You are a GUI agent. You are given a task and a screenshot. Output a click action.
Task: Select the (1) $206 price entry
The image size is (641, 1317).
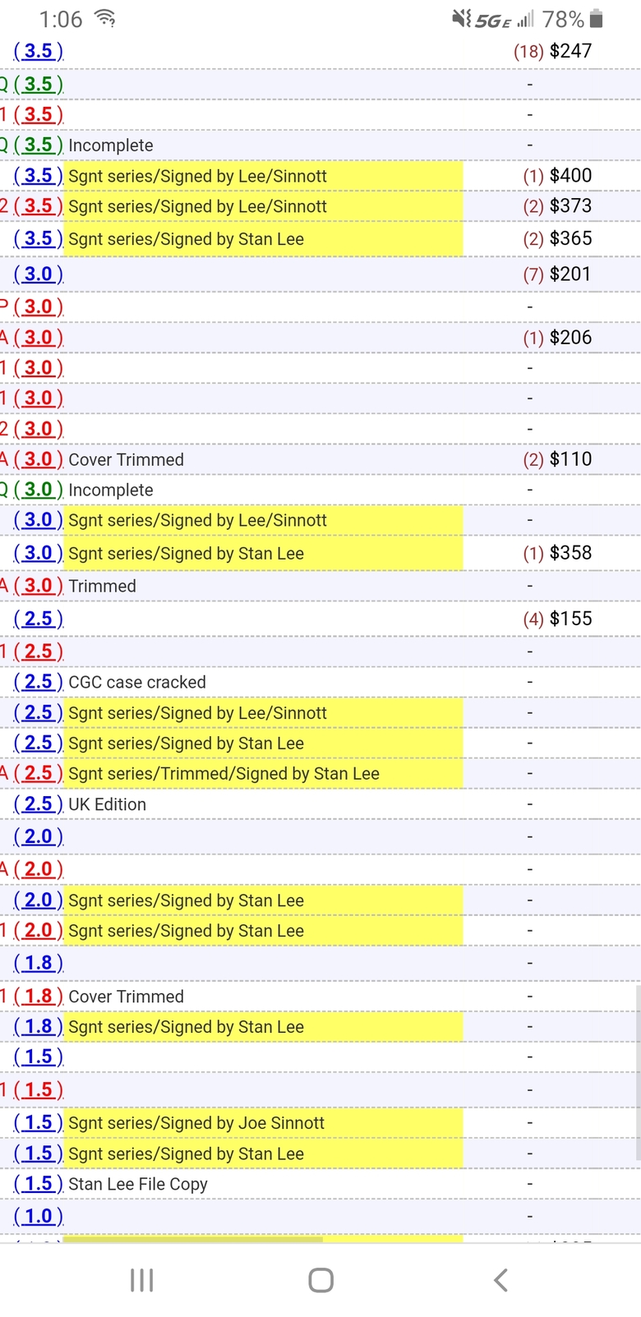pyautogui.click(x=558, y=338)
